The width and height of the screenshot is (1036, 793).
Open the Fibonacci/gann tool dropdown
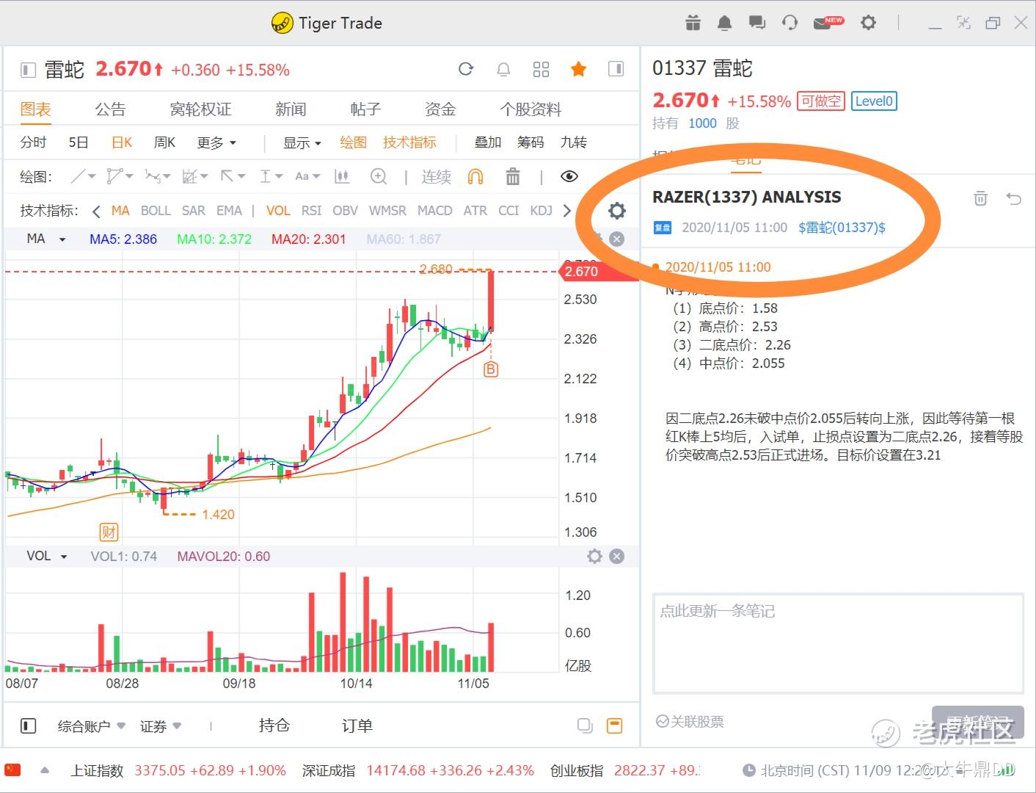point(194,176)
